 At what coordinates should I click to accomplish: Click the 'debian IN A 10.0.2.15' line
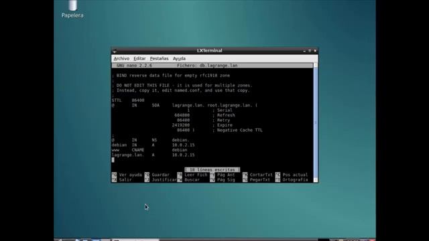point(154,145)
